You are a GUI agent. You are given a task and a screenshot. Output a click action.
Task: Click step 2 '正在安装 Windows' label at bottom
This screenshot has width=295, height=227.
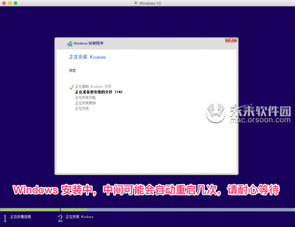79,217
